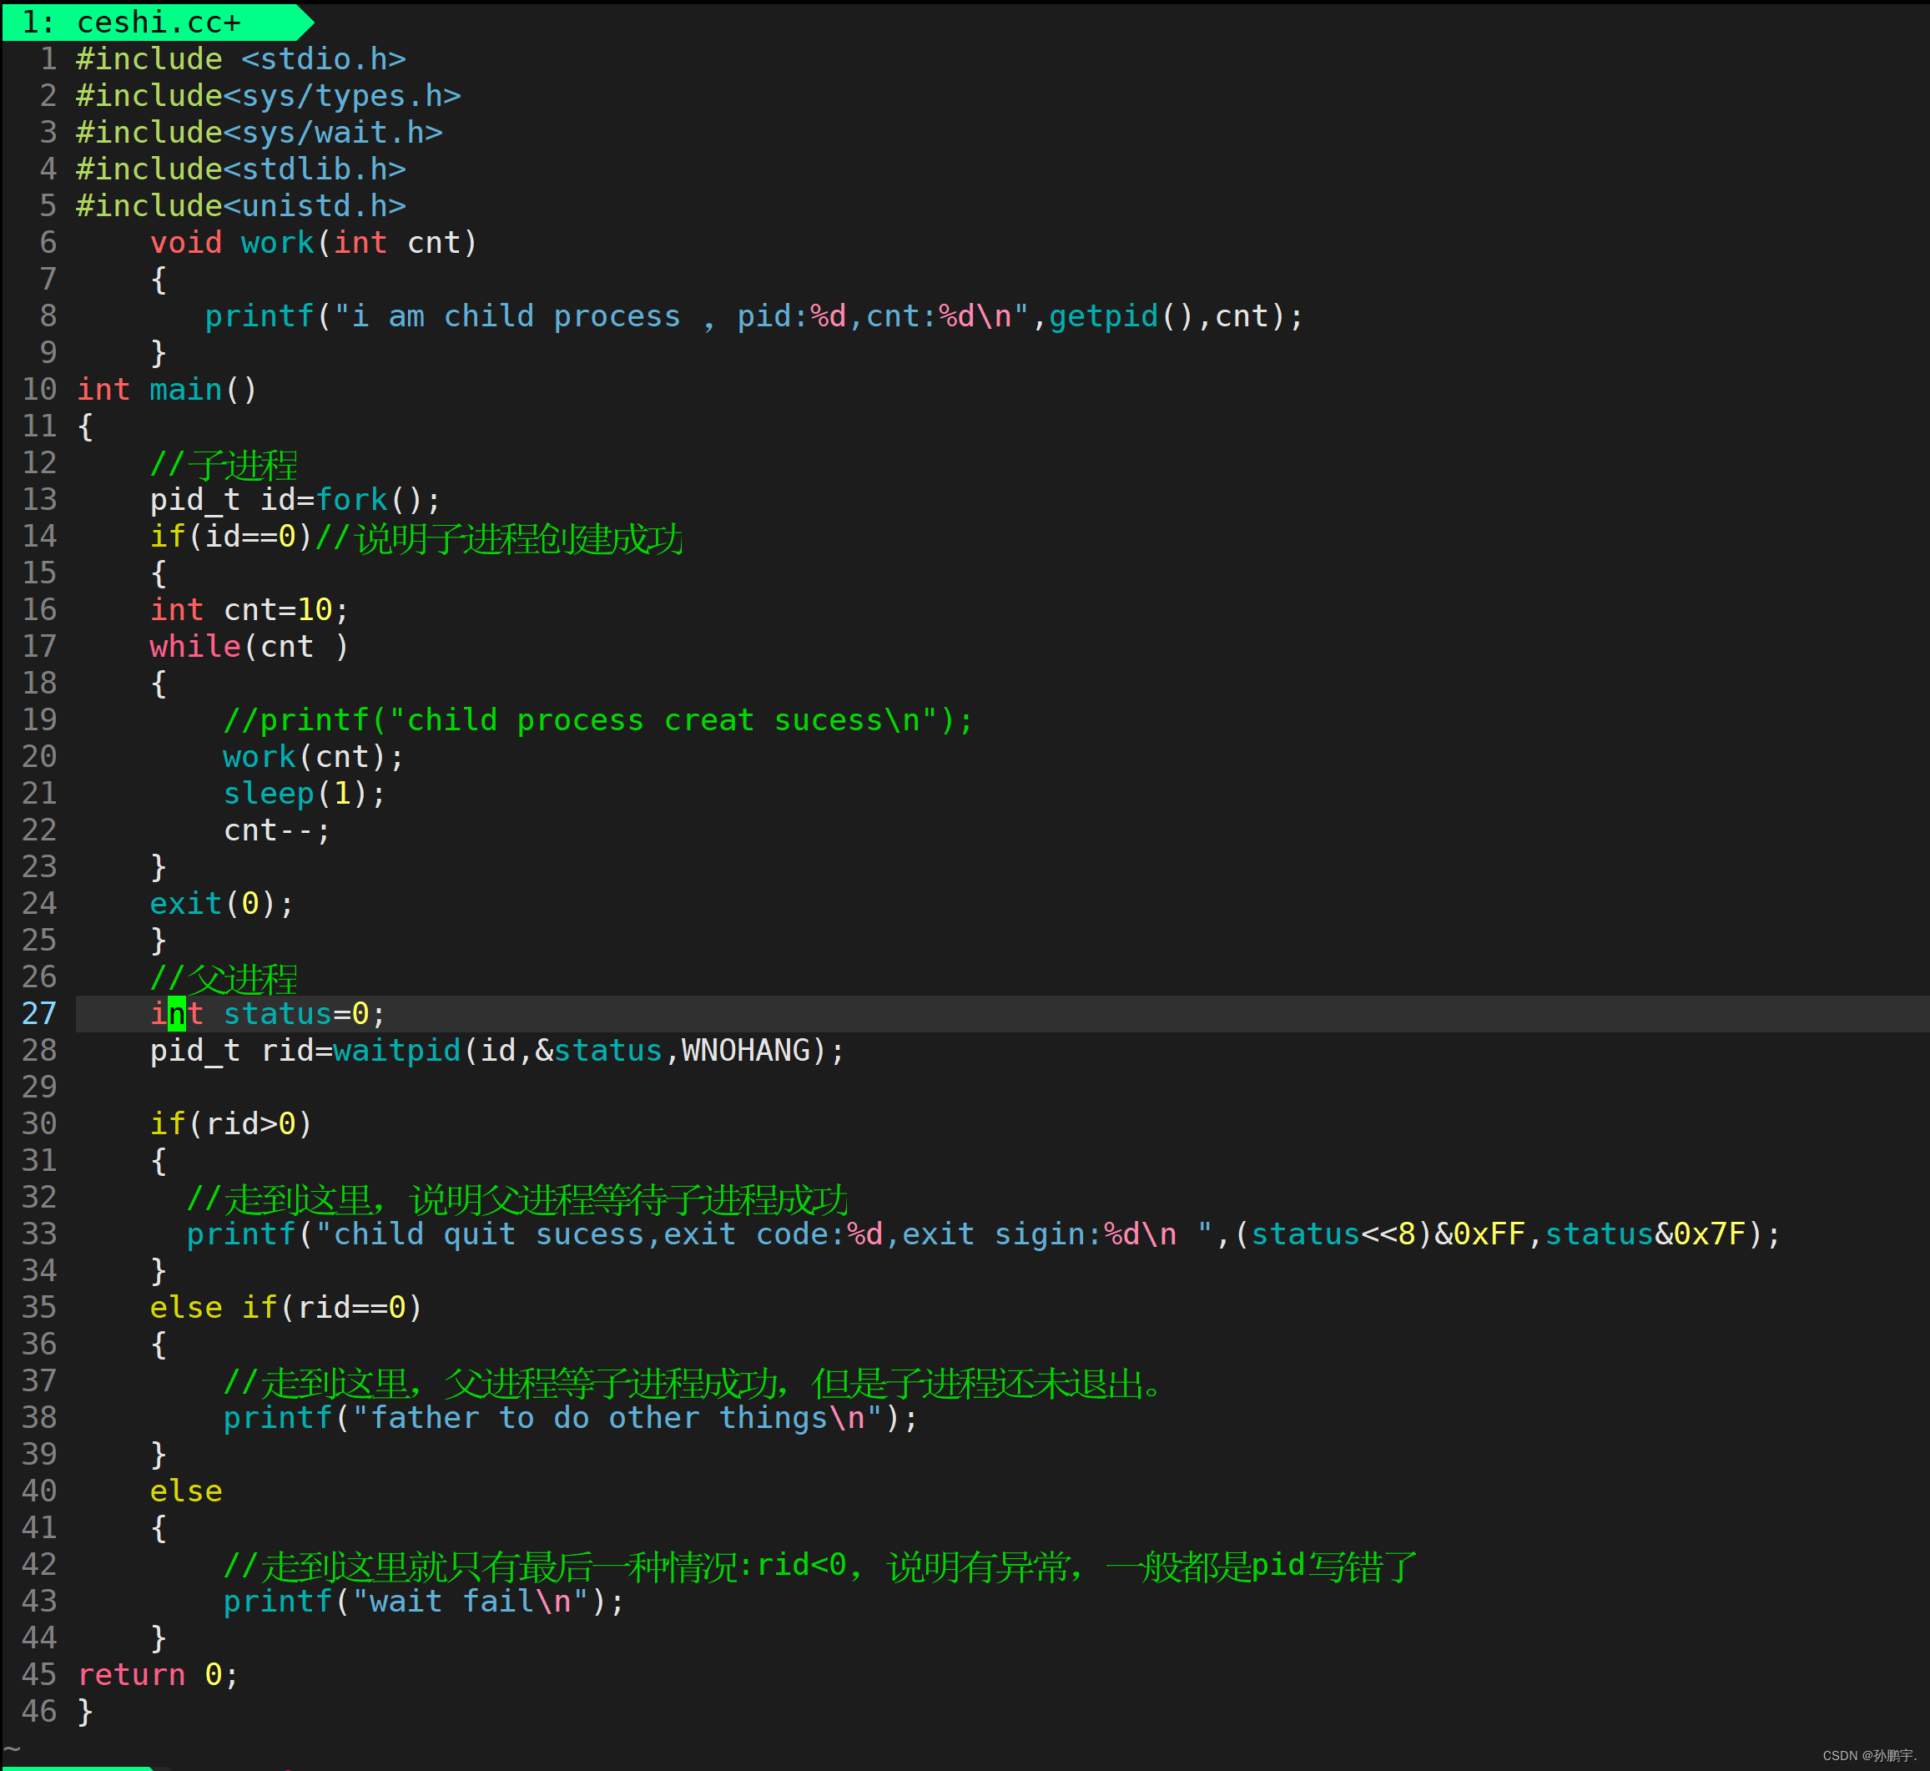Click the waitpid function call
The image size is (1930, 1771).
point(396,1051)
